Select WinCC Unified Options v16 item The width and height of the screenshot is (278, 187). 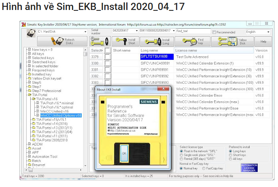(x=61, y=116)
